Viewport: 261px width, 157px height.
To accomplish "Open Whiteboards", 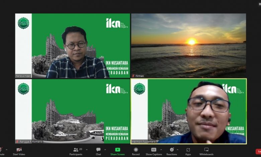I will click(x=206, y=151).
